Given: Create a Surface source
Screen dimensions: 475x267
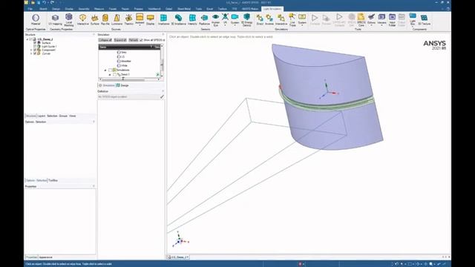Looking at the screenshot, I should (x=94, y=20).
